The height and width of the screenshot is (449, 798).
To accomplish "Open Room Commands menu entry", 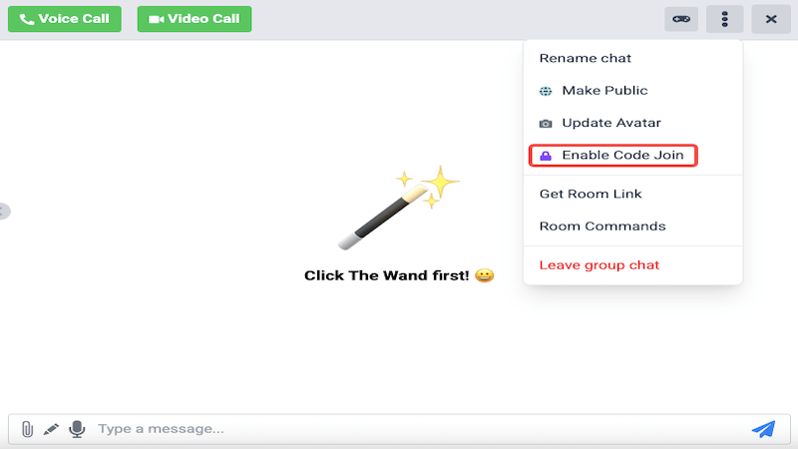I will [602, 226].
